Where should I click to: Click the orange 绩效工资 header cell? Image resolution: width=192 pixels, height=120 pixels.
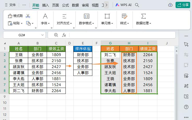point(148,49)
